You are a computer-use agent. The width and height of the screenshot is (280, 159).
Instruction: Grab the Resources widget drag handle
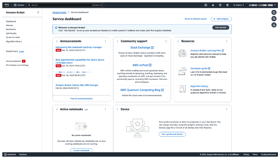(178, 41)
